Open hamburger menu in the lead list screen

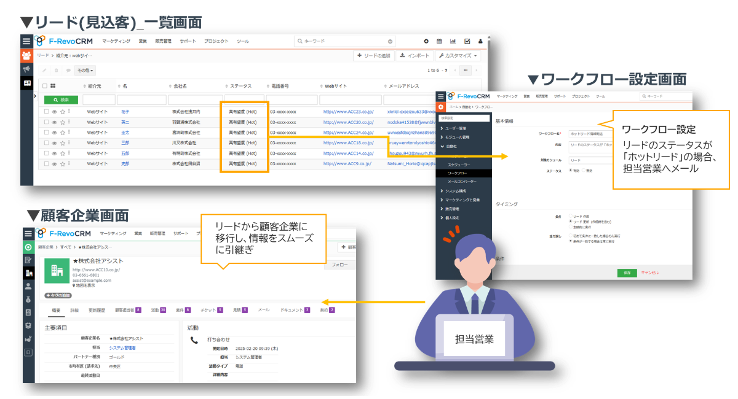click(26, 41)
